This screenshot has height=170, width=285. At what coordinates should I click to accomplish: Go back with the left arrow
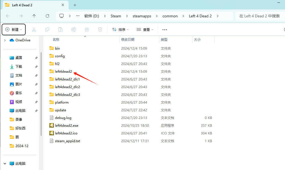[x=8, y=16]
